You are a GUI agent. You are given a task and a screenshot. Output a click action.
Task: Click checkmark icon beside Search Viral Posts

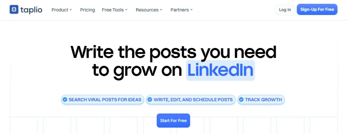tap(65, 100)
